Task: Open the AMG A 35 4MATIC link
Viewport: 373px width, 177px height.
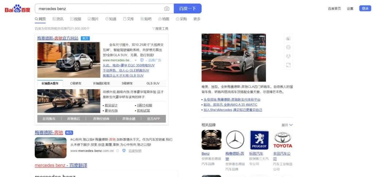Action: tap(230, 104)
